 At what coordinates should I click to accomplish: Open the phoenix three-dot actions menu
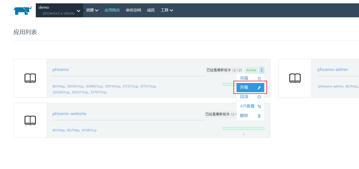tap(262, 70)
